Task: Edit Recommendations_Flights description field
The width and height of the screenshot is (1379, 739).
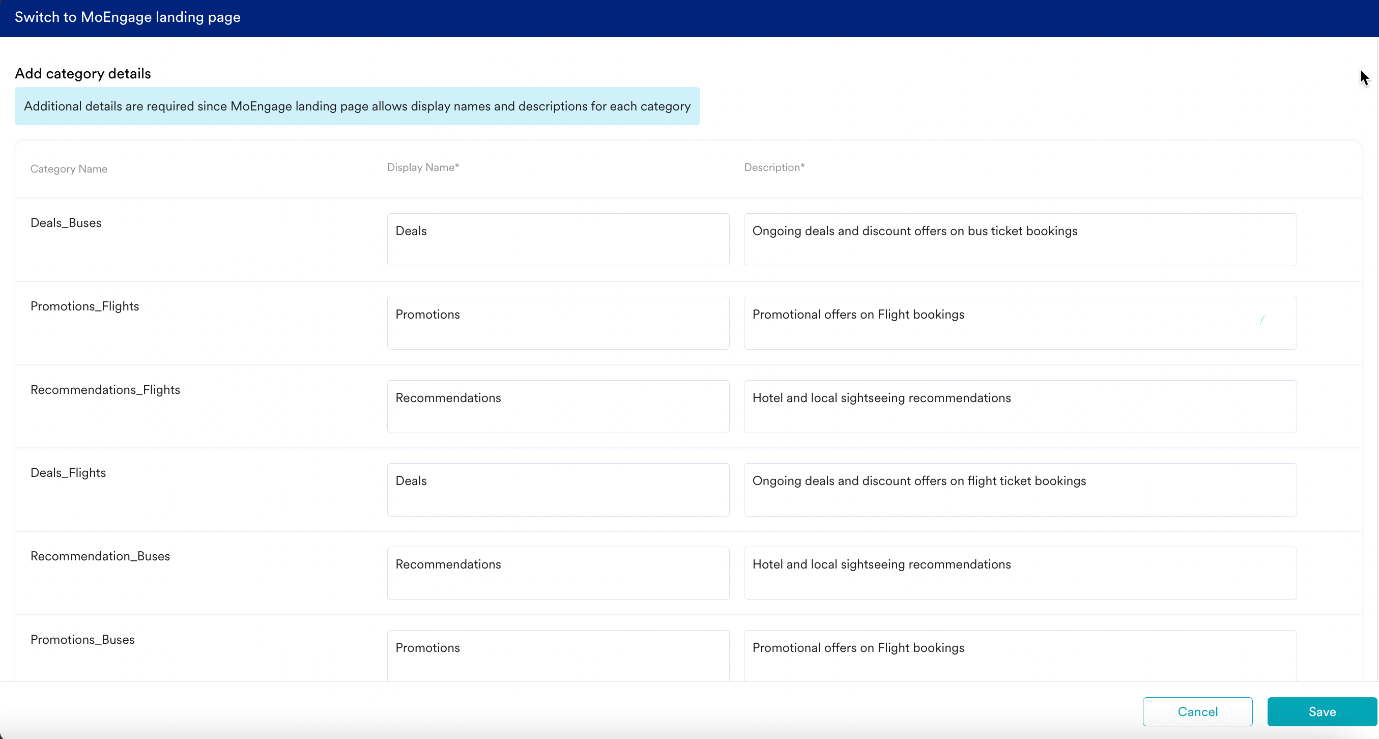Action: 1019,407
